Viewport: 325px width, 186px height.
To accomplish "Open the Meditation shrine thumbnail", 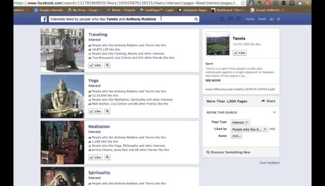I will click(x=62, y=143).
